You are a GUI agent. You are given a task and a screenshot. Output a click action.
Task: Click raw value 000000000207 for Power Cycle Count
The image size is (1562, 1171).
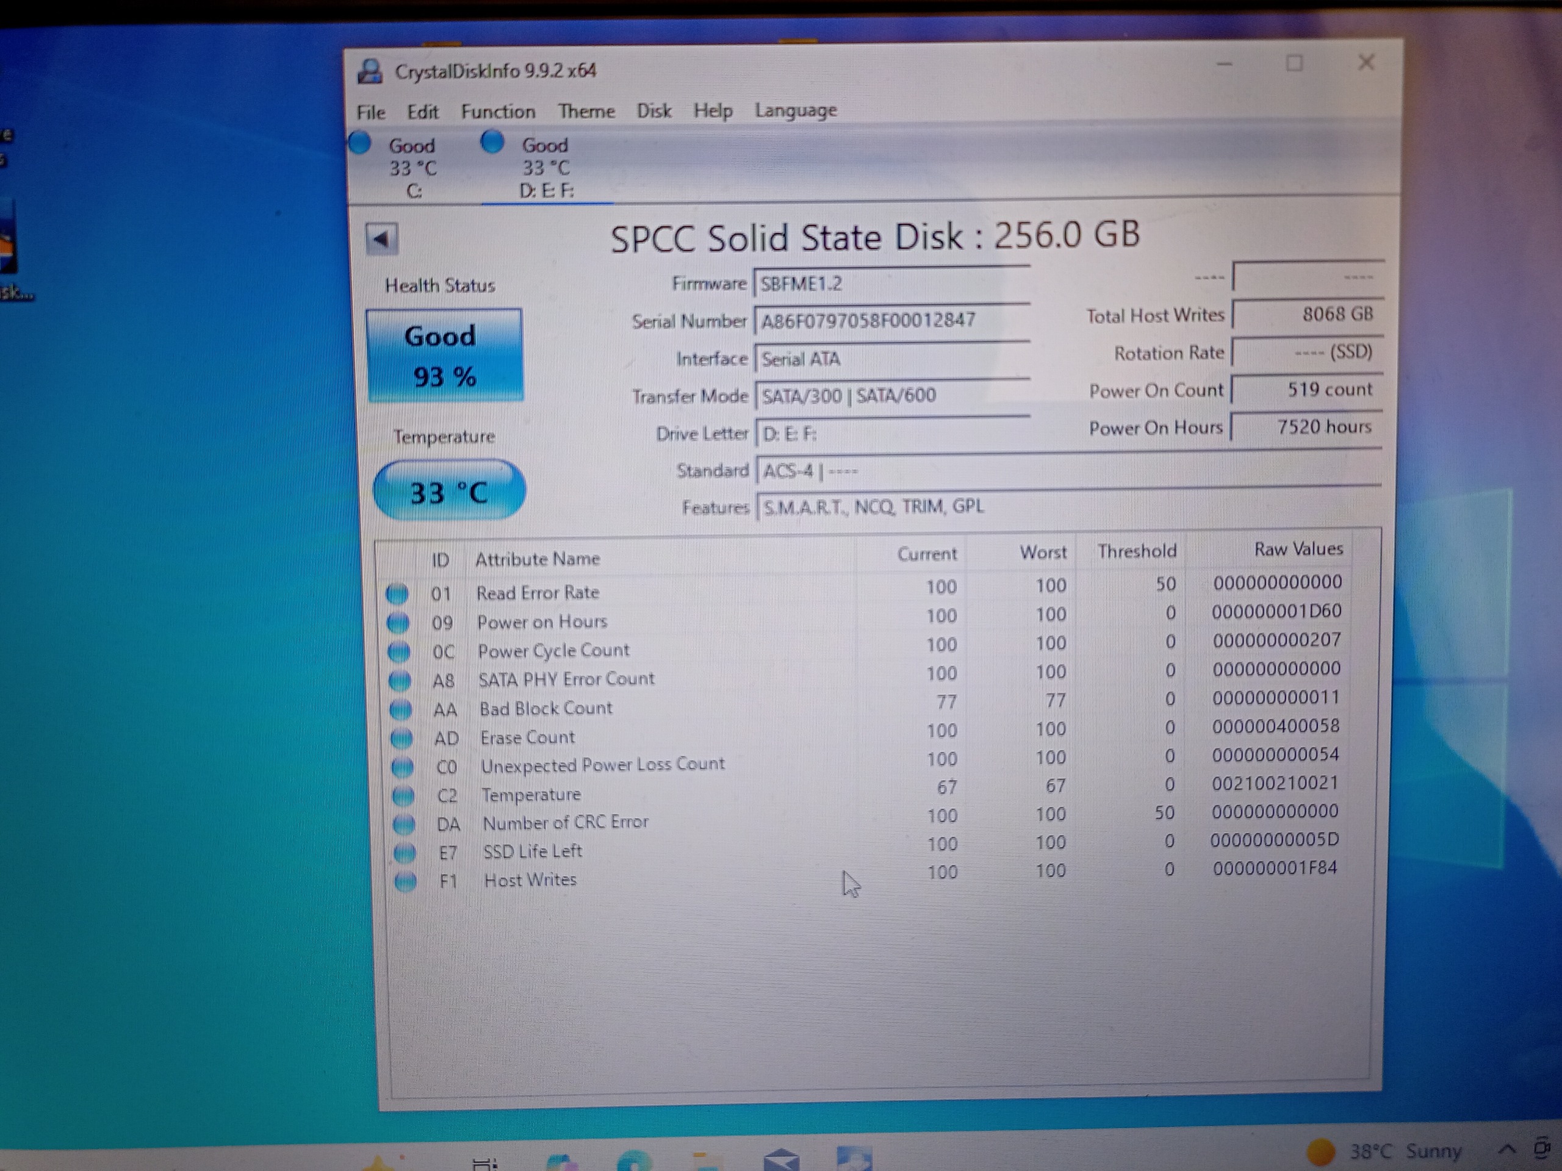(x=1276, y=640)
